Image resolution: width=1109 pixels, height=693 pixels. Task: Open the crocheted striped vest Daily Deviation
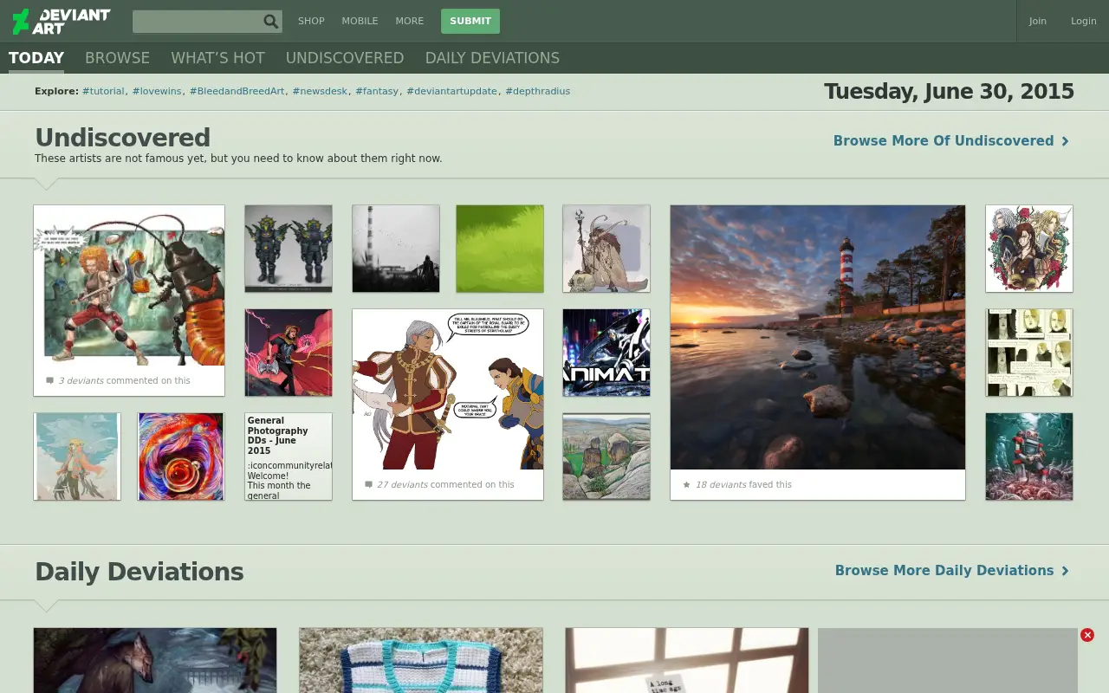click(x=421, y=660)
